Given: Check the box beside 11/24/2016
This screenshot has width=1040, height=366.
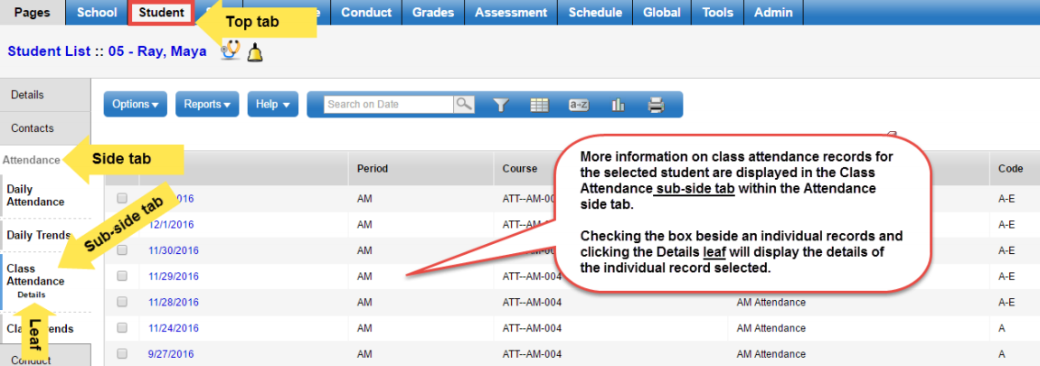Looking at the screenshot, I should (122, 327).
